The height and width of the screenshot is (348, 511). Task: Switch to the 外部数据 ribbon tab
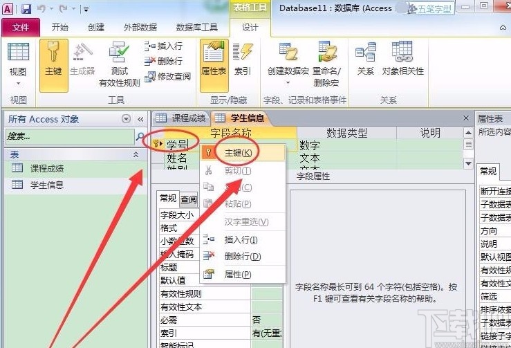coord(140,28)
